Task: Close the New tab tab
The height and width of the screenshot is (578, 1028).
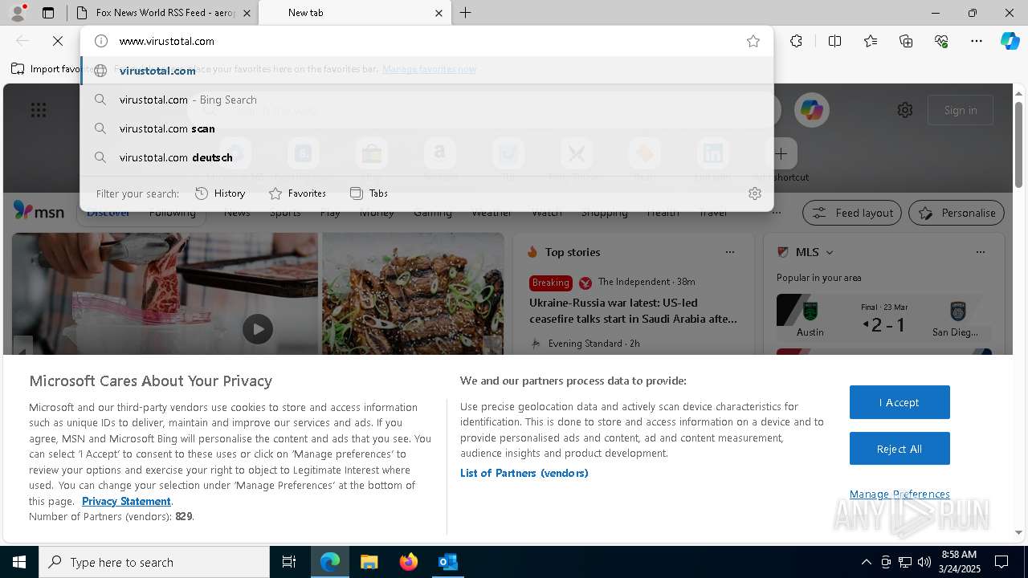Action: tap(439, 13)
